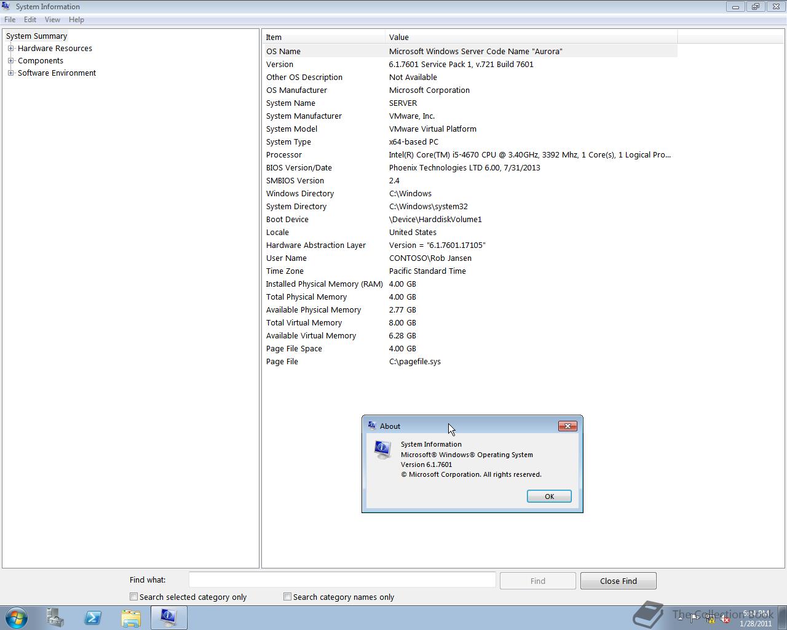Screen dimensions: 787x630
Task: Select Installed Physical Memory (RAM) row
Action: coord(470,284)
